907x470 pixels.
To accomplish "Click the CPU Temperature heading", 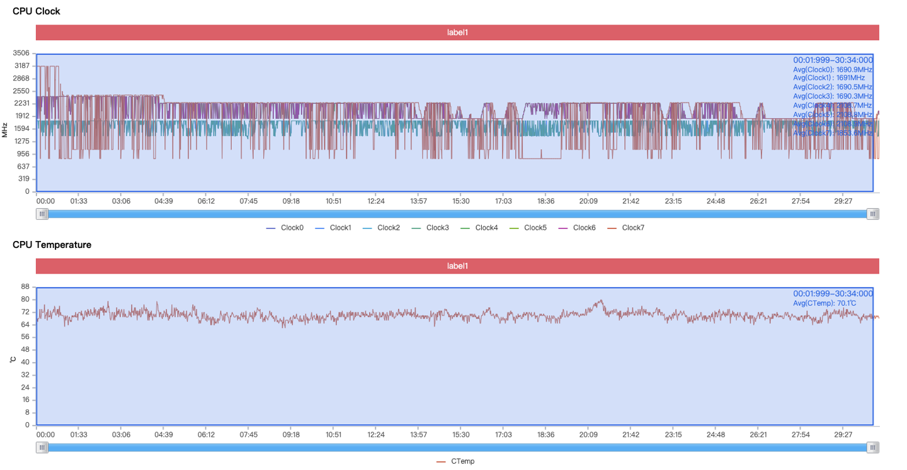I will 52,245.
